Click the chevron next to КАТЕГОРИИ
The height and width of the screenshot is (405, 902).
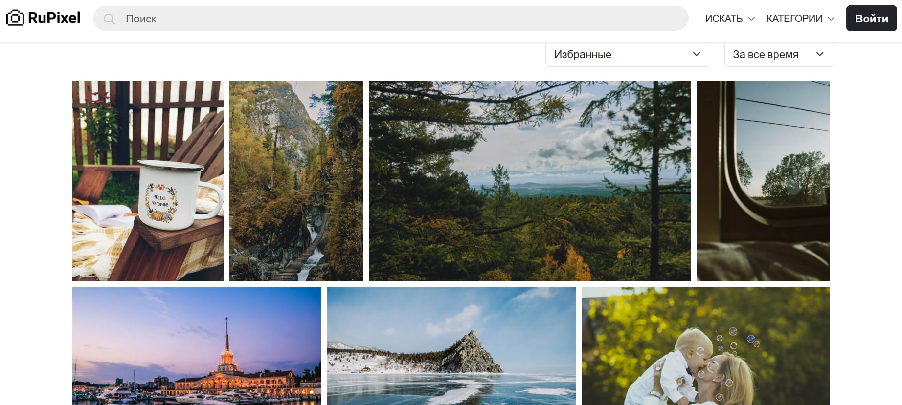click(x=831, y=19)
